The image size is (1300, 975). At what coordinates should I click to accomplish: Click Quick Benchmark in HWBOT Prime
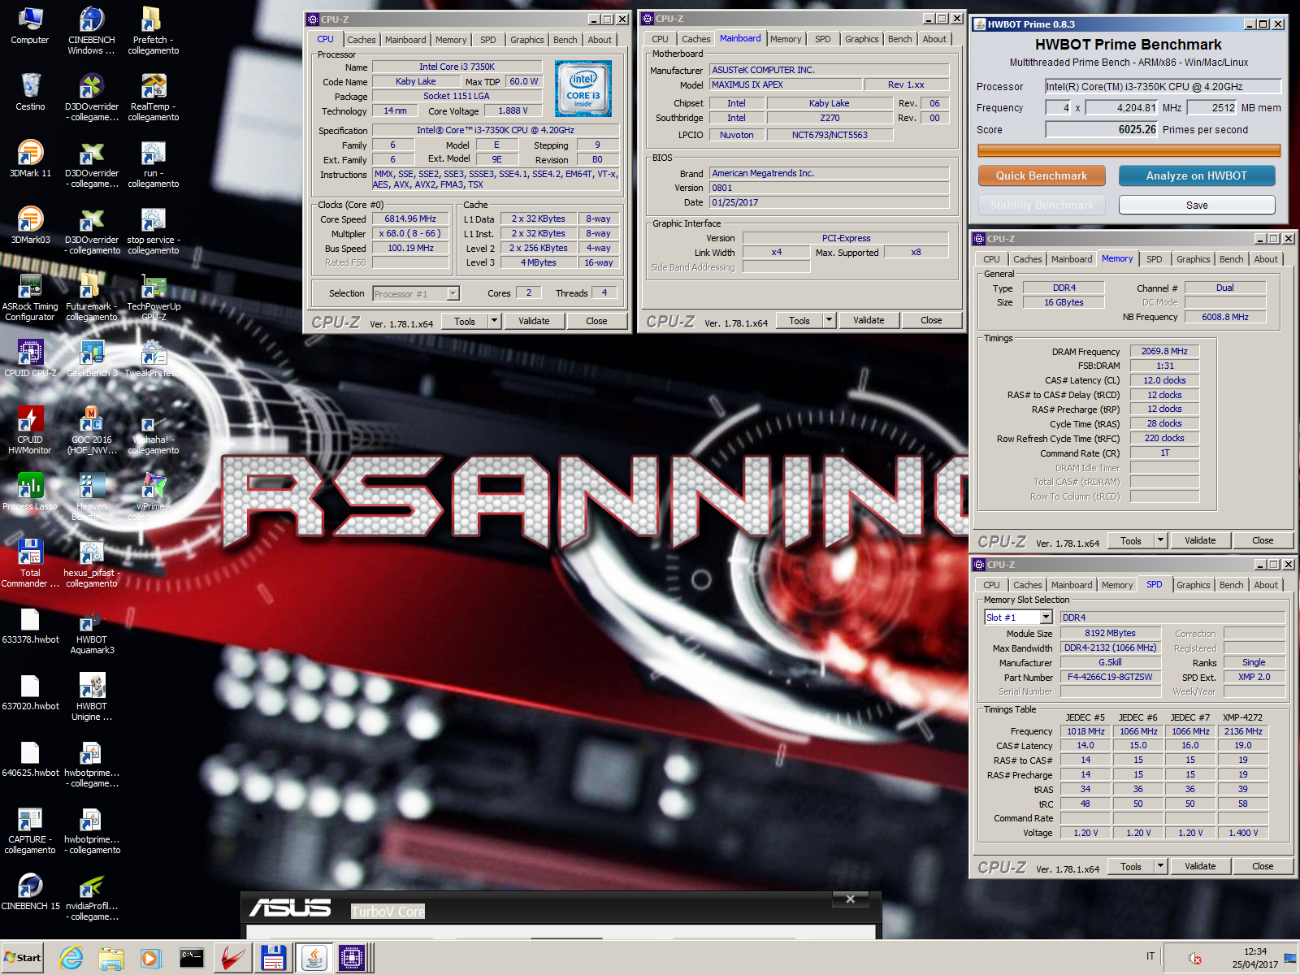[1042, 175]
